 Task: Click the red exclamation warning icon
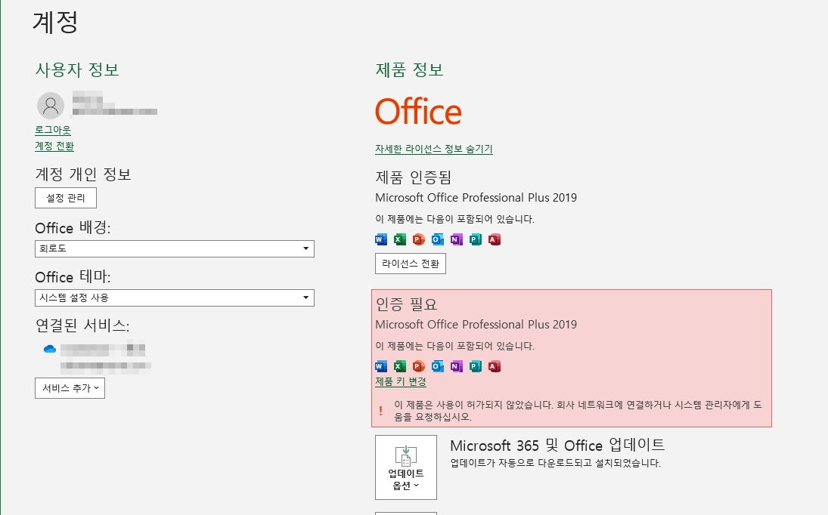[381, 411]
